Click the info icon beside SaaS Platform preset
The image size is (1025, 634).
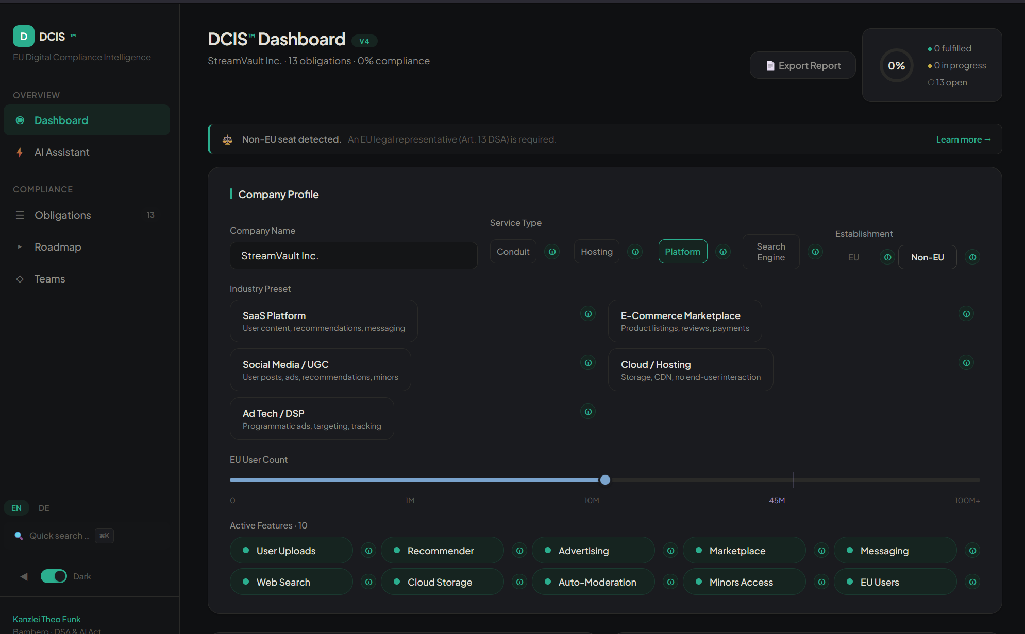click(588, 313)
